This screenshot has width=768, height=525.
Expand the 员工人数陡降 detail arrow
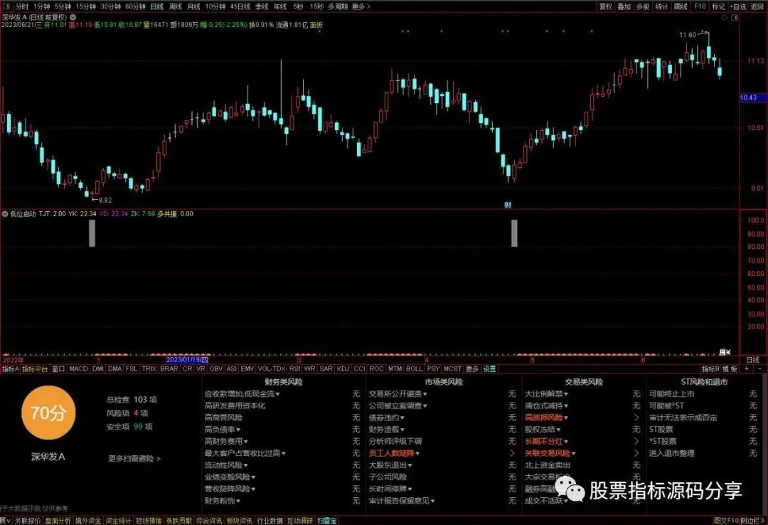coord(512,453)
